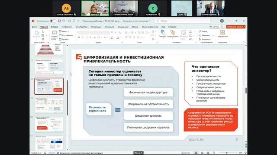Click the Экспресс-стили quick styles icon
This screenshot has height=155, width=277.
pyautogui.click(x=184, y=33)
